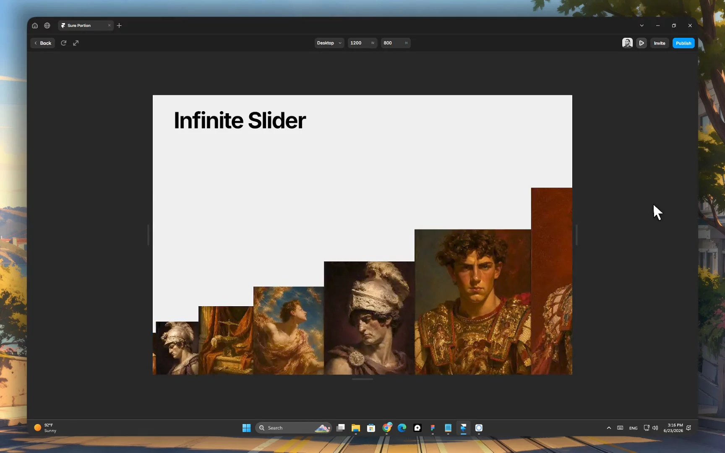Select the large plumed helmet warrior painting
The height and width of the screenshot is (453, 725).
point(369,318)
